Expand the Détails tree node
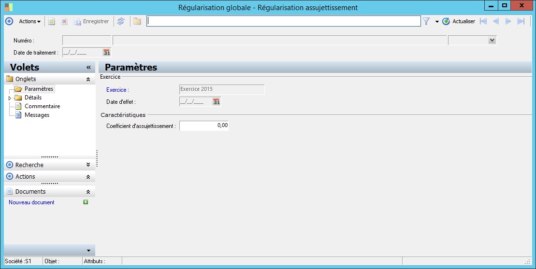Viewport: 536px width, 269px height. [10, 98]
